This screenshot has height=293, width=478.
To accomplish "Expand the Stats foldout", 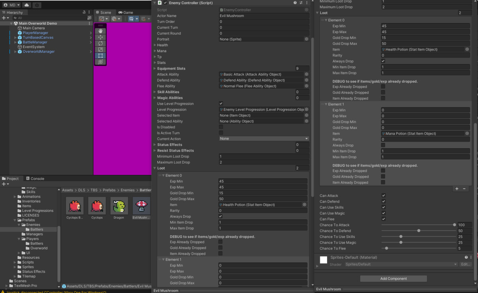I will tap(155, 63).
